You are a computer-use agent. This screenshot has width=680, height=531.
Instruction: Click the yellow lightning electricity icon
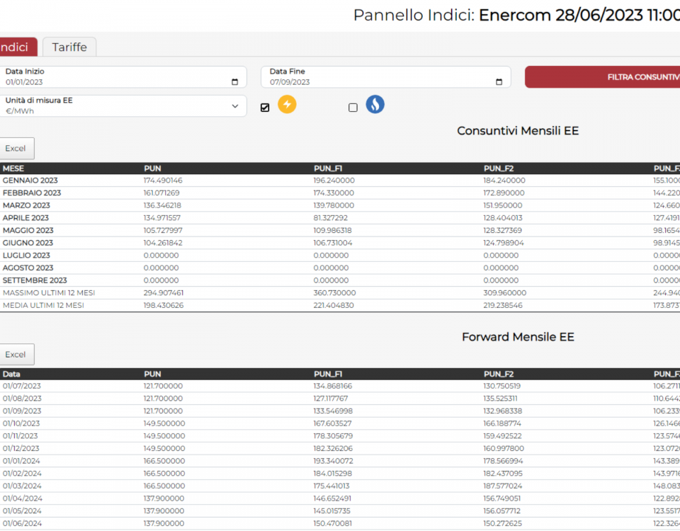click(287, 105)
